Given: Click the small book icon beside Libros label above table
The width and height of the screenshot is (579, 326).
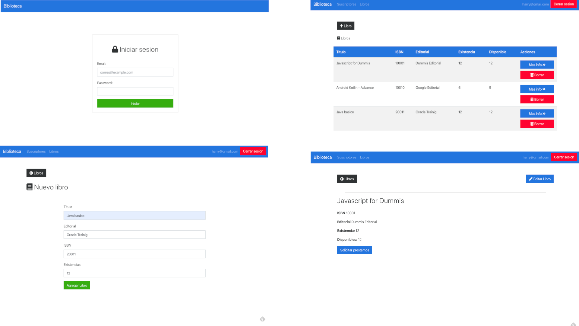Looking at the screenshot, I should pos(338,38).
